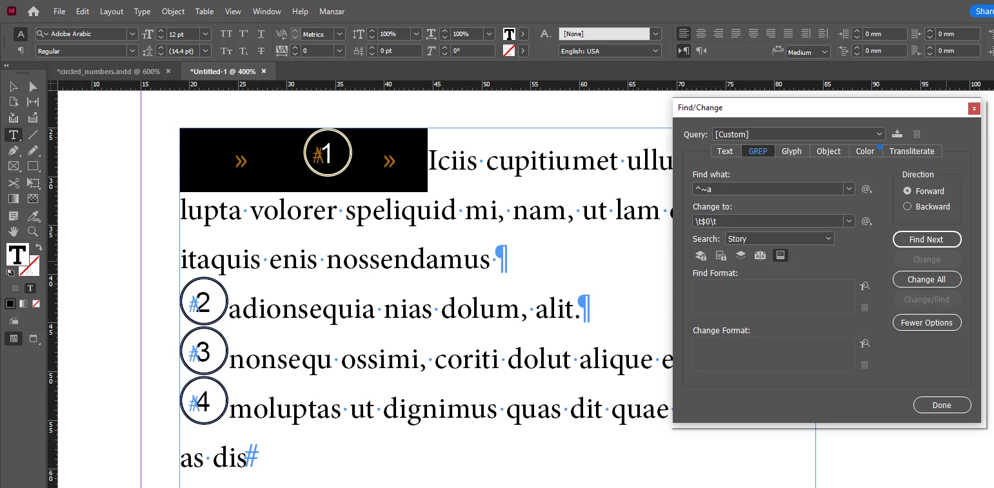Select the Line tool
This screenshot has width=994, height=488.
33,135
